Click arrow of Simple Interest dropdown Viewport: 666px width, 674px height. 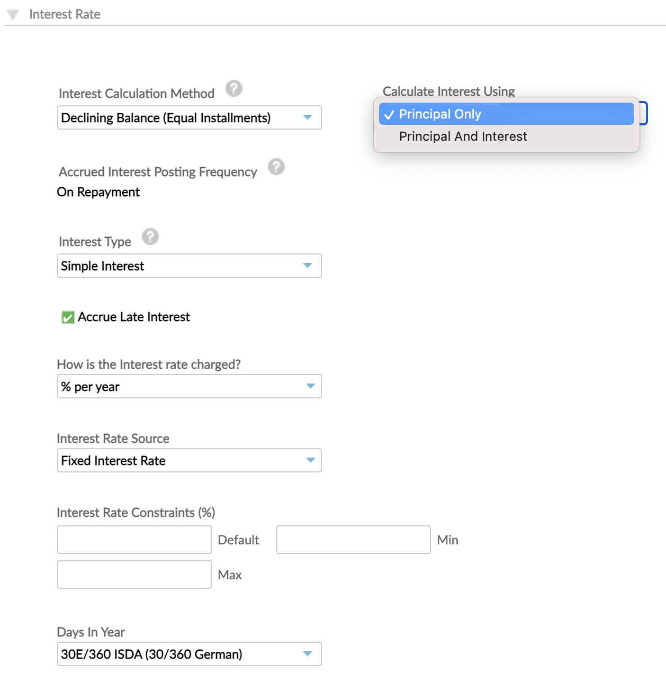[308, 266]
